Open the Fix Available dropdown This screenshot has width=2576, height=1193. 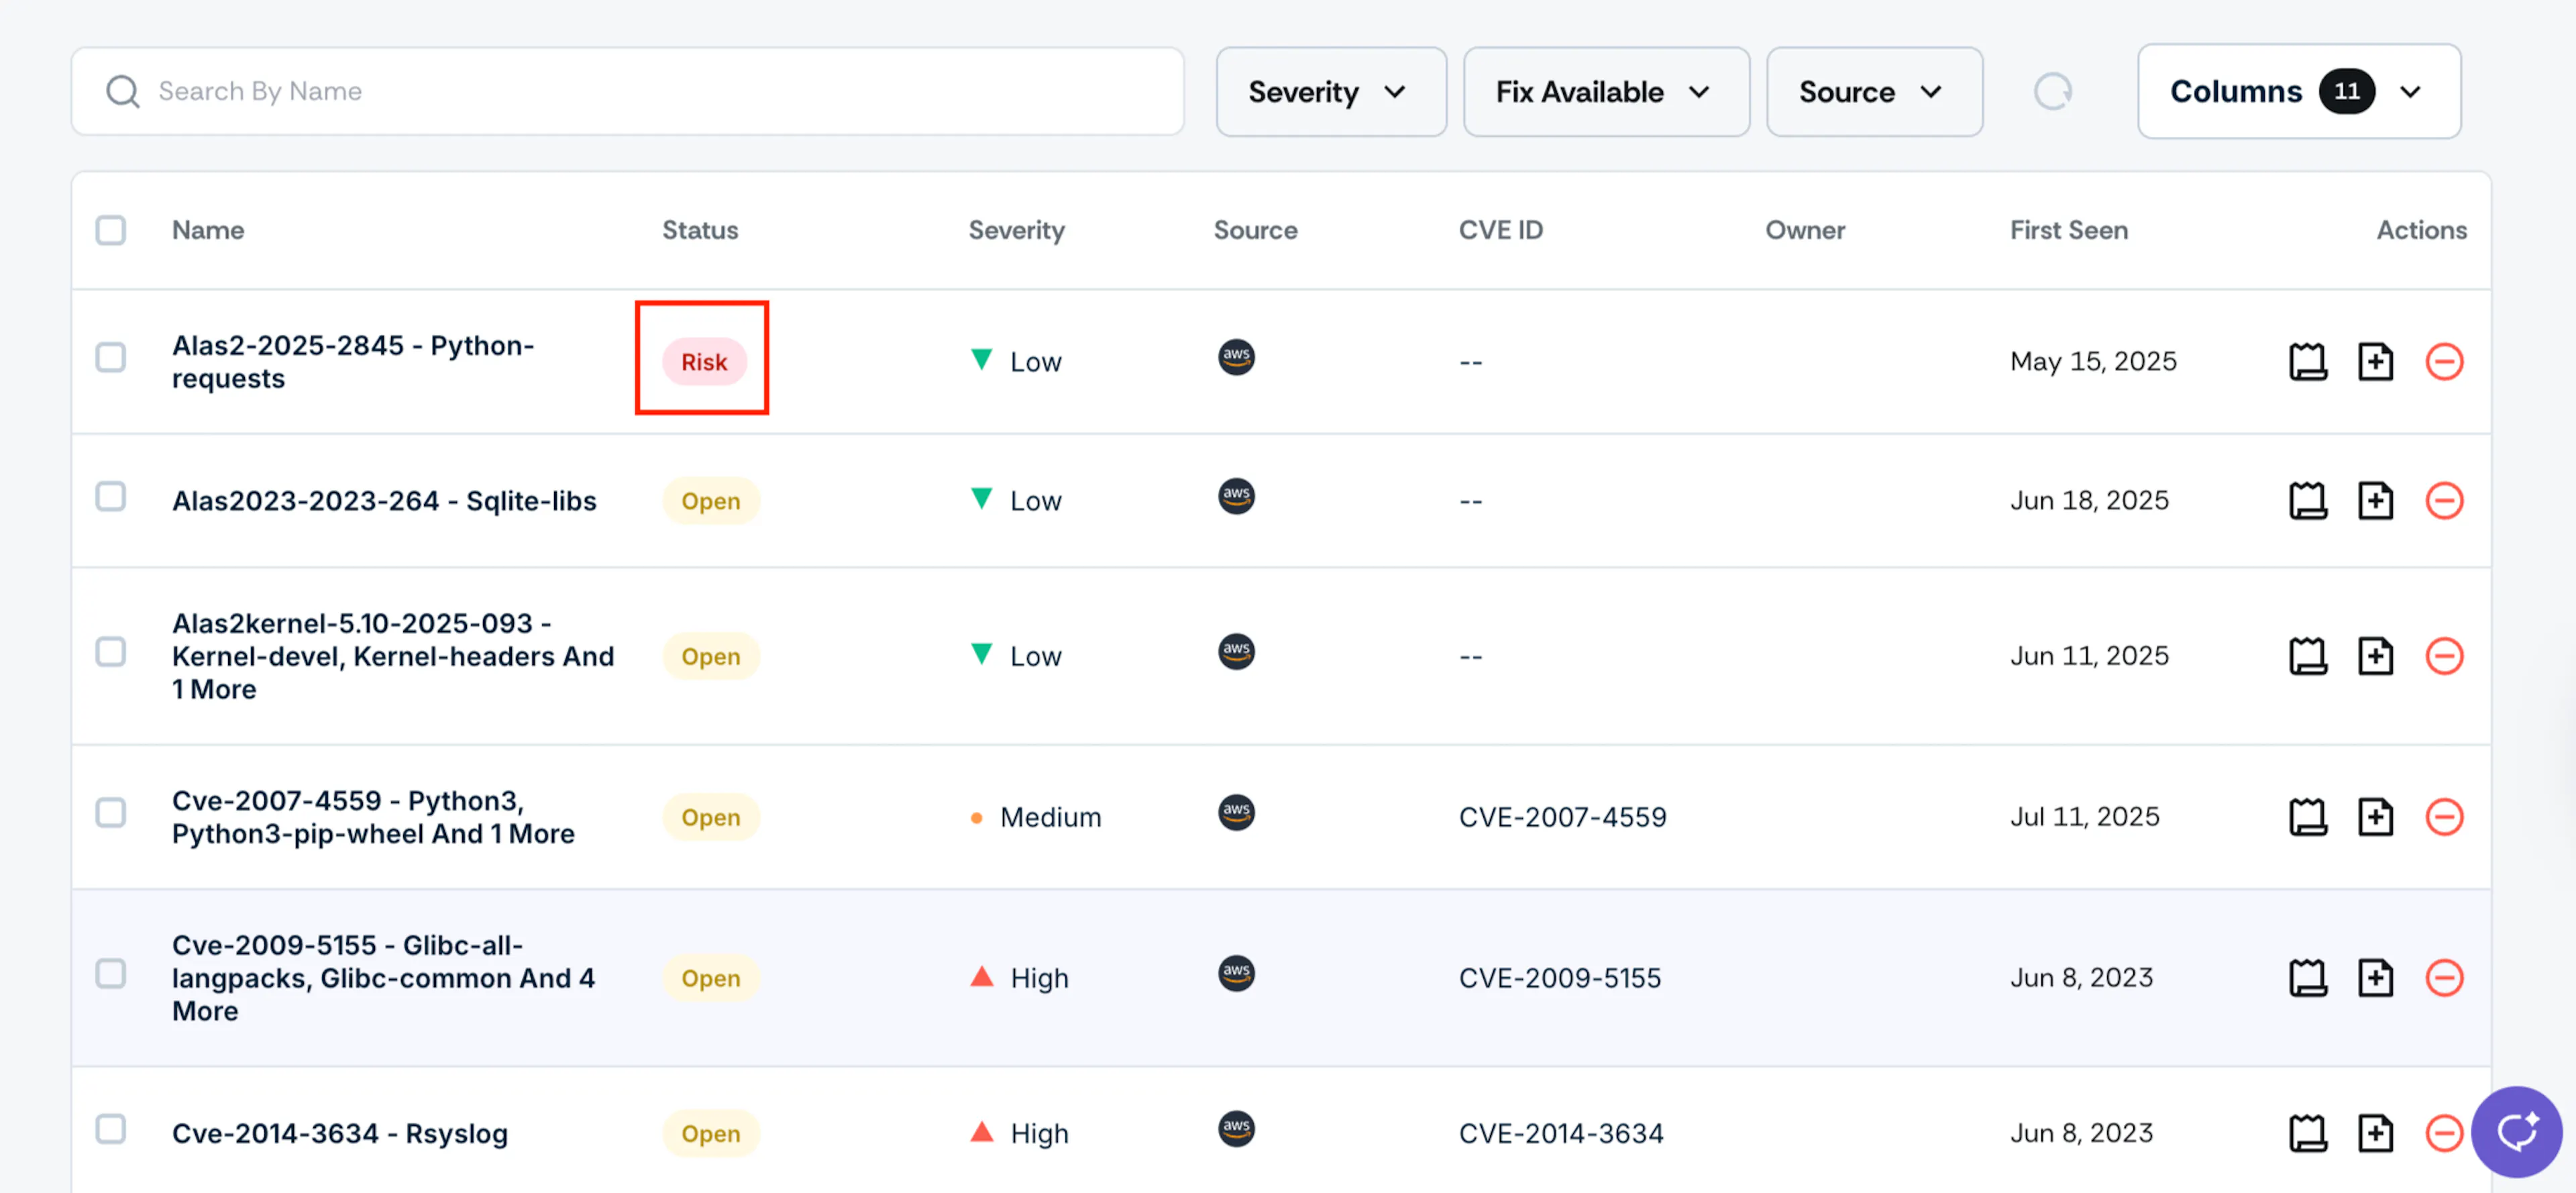pos(1606,92)
